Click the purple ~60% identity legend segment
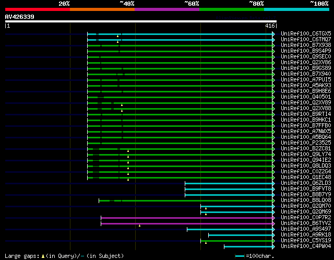This screenshot has height=260, width=334. 167,9
